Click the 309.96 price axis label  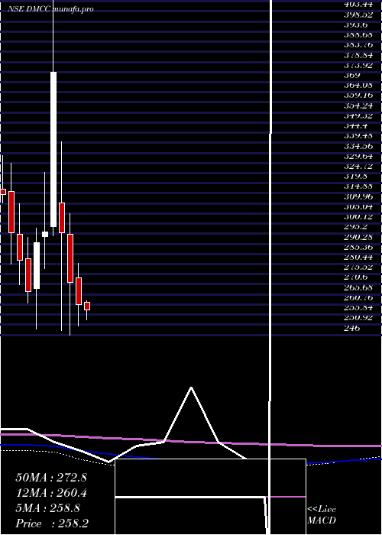tap(358, 196)
